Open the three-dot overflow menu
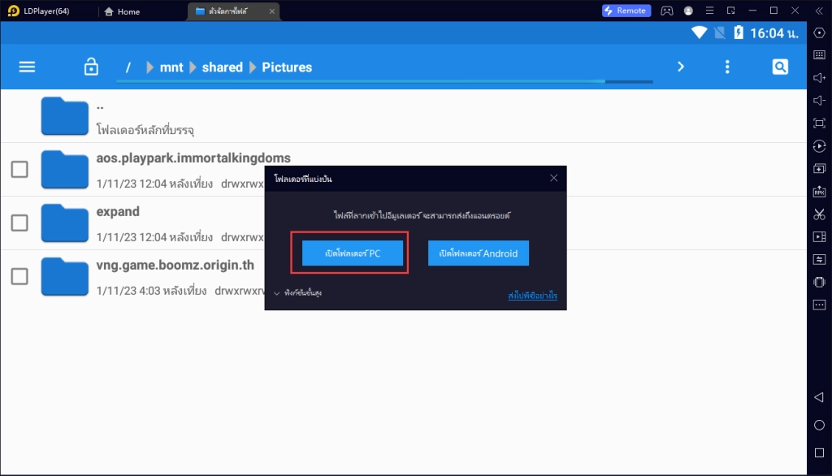This screenshot has height=476, width=832. click(727, 67)
